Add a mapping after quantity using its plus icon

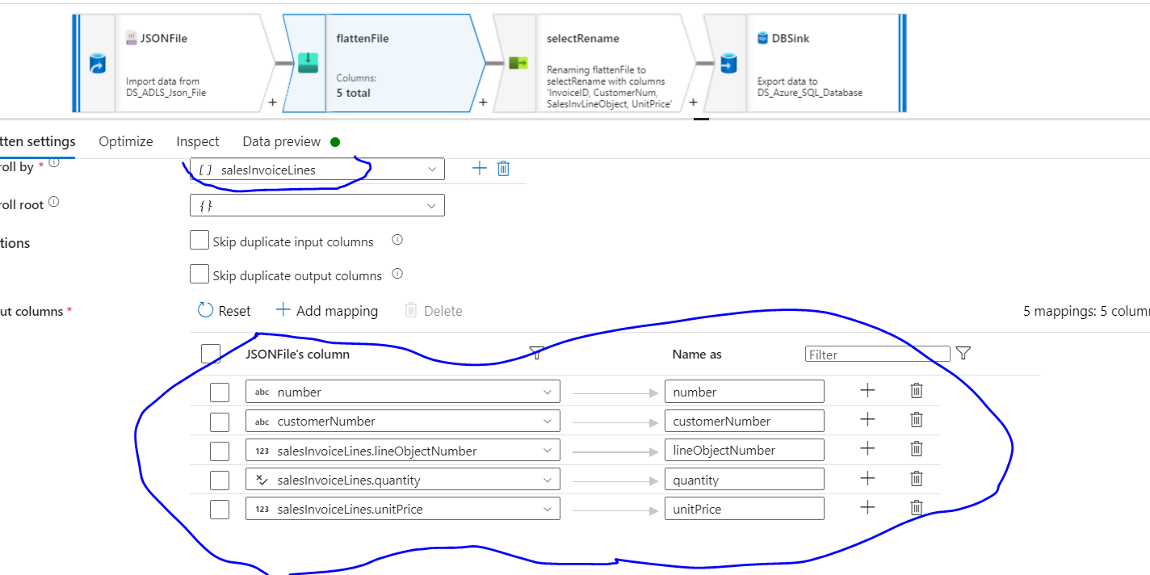pos(867,478)
